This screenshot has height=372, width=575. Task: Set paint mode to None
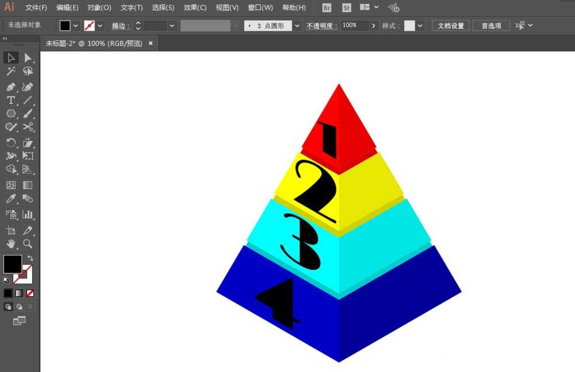tap(30, 293)
